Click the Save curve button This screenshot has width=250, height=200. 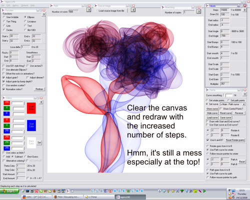coord(225,117)
